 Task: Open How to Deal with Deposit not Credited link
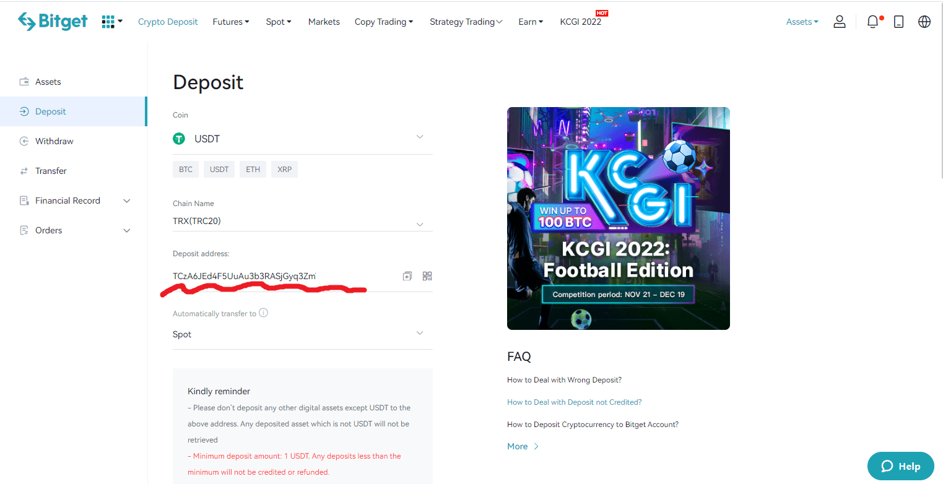click(x=574, y=402)
